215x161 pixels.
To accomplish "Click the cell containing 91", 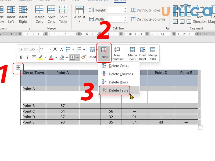I will pyautogui.click(x=135, y=117).
